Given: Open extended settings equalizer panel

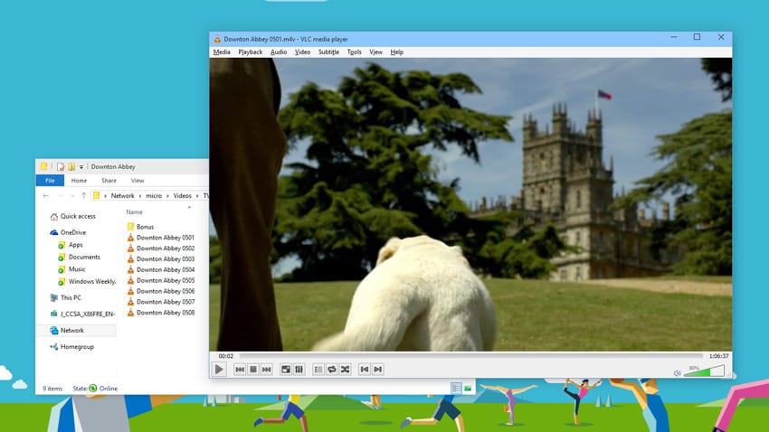Looking at the screenshot, I should [299, 370].
